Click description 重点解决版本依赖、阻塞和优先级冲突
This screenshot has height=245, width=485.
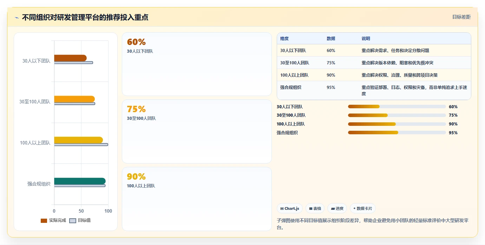coord(398,63)
